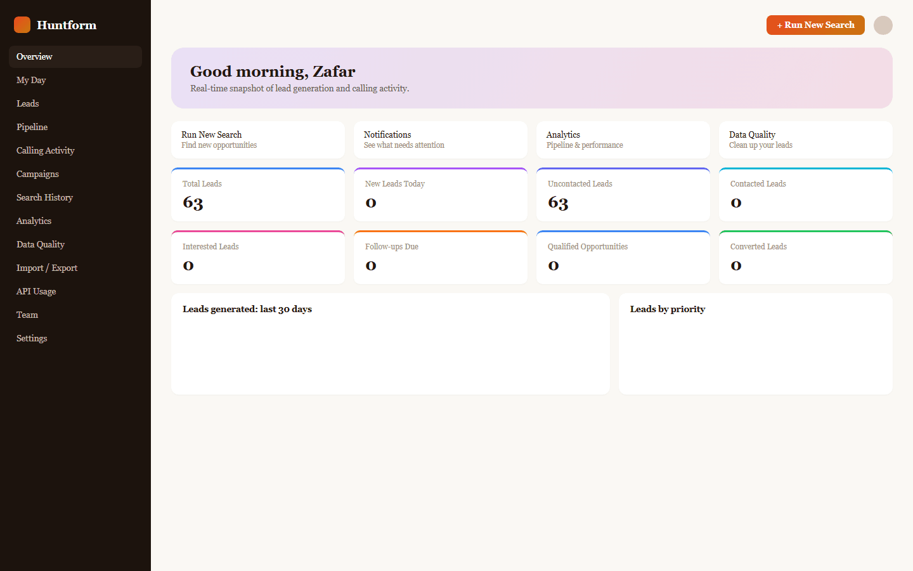Click the Good morning, Zafar heading
The height and width of the screenshot is (571, 913).
coord(273,71)
